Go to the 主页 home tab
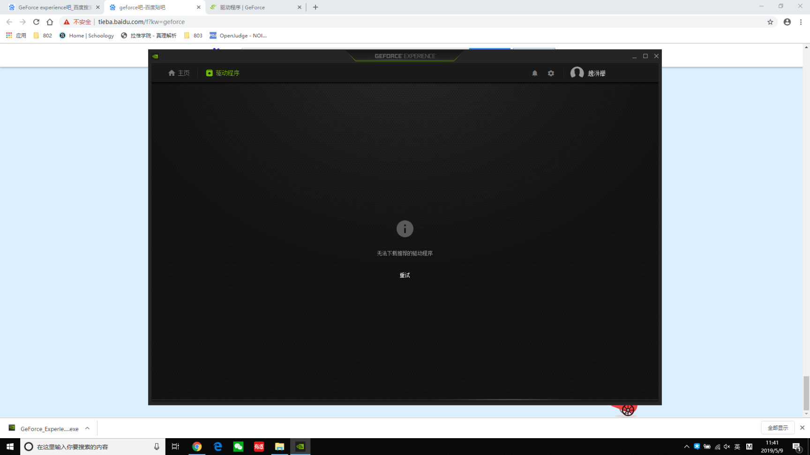Image resolution: width=810 pixels, height=455 pixels. (x=179, y=73)
